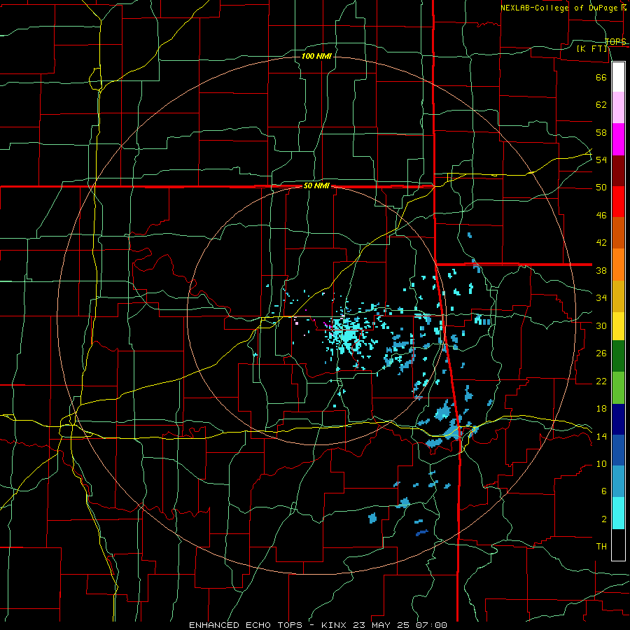This screenshot has width=630, height=630.
Task: Click the 42 value on the legend
Action: pos(601,243)
